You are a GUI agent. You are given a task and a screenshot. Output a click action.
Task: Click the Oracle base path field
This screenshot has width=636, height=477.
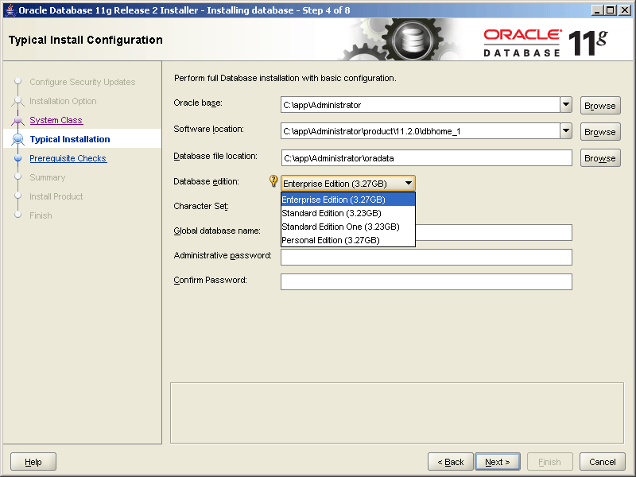tap(421, 105)
